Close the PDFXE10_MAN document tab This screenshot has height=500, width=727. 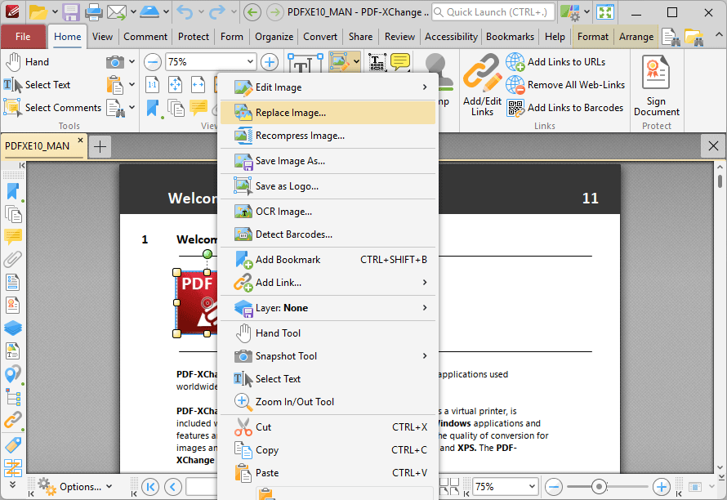pos(80,140)
